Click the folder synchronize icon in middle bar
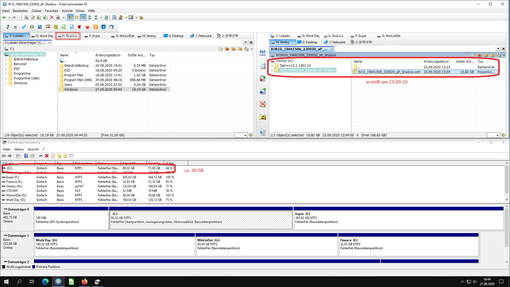The width and height of the screenshot is (510, 287). pos(263,117)
